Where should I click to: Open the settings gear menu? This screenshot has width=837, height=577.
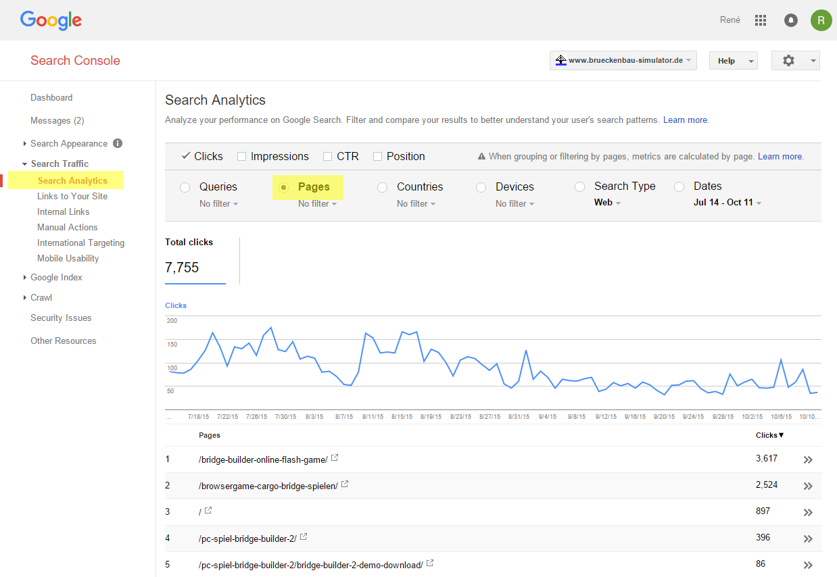(x=795, y=61)
